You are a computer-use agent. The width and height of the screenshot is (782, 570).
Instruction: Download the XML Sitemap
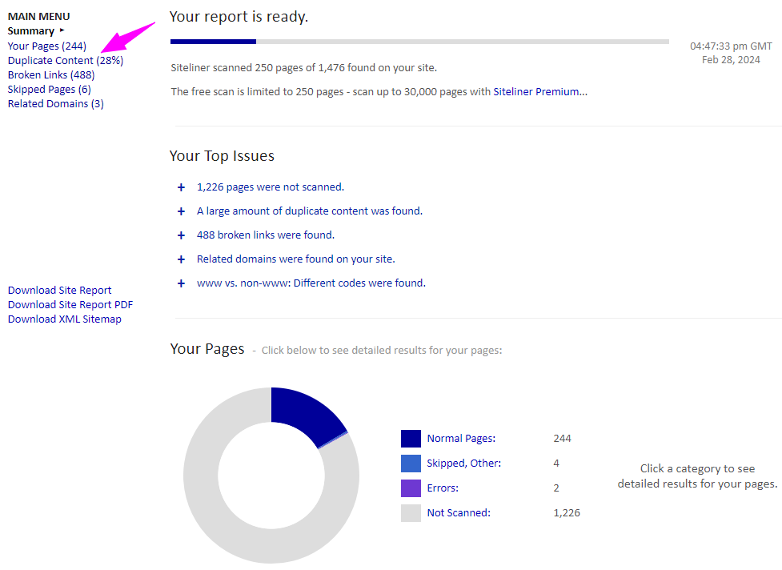coord(64,319)
